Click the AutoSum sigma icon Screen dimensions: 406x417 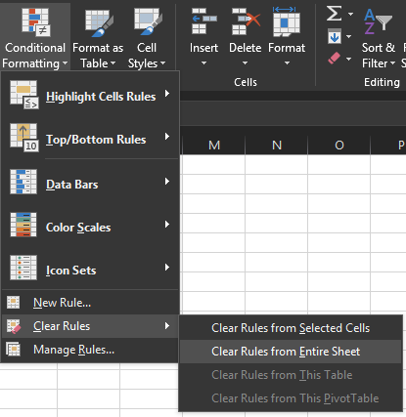(x=335, y=14)
